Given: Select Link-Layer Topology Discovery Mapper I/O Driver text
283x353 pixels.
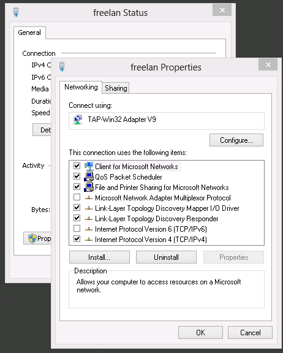Looking at the screenshot, I should coord(167,208).
